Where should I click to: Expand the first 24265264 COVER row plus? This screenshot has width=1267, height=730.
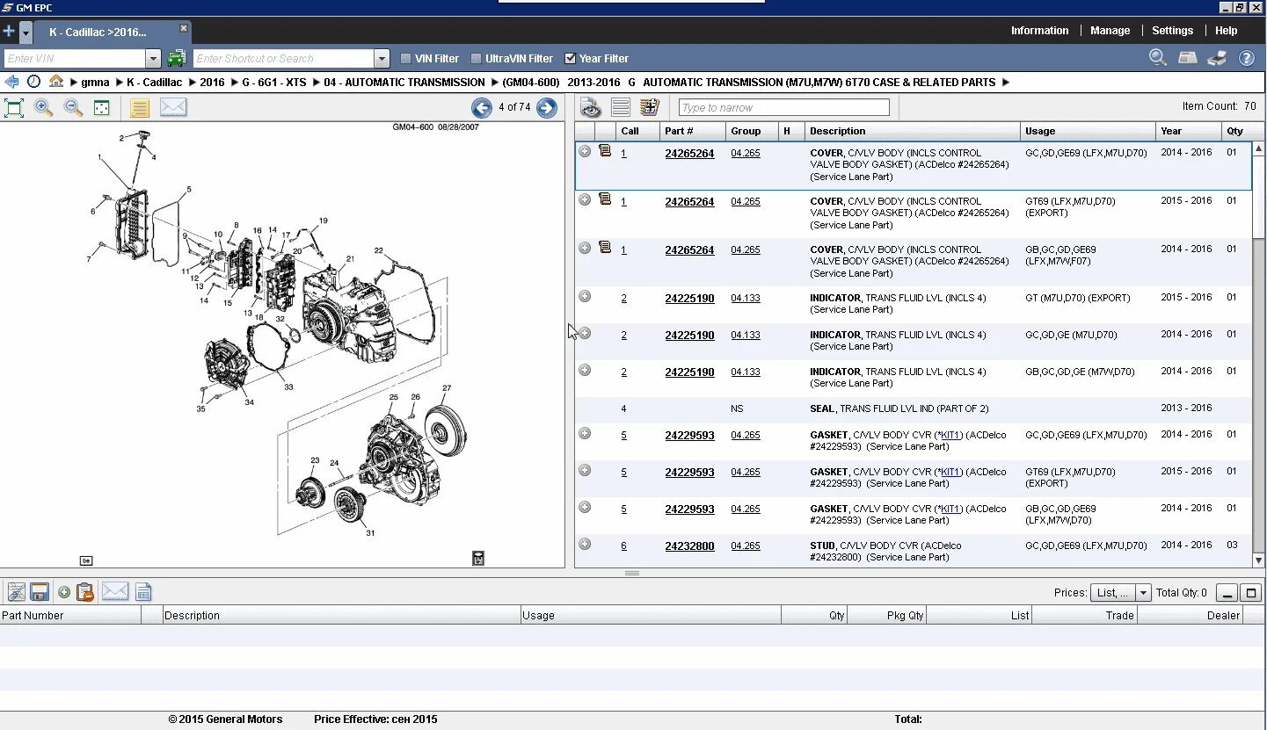[x=585, y=151]
